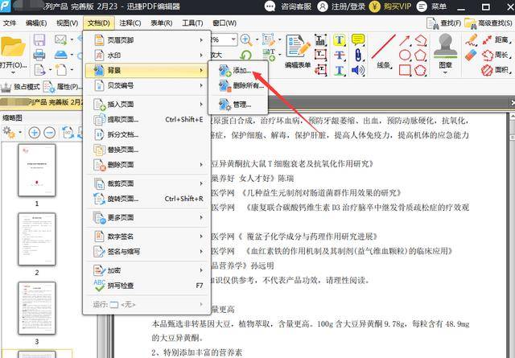The image size is (515, 358).
Task: Expand the 水印 watermark submenu
Action: [x=147, y=56]
